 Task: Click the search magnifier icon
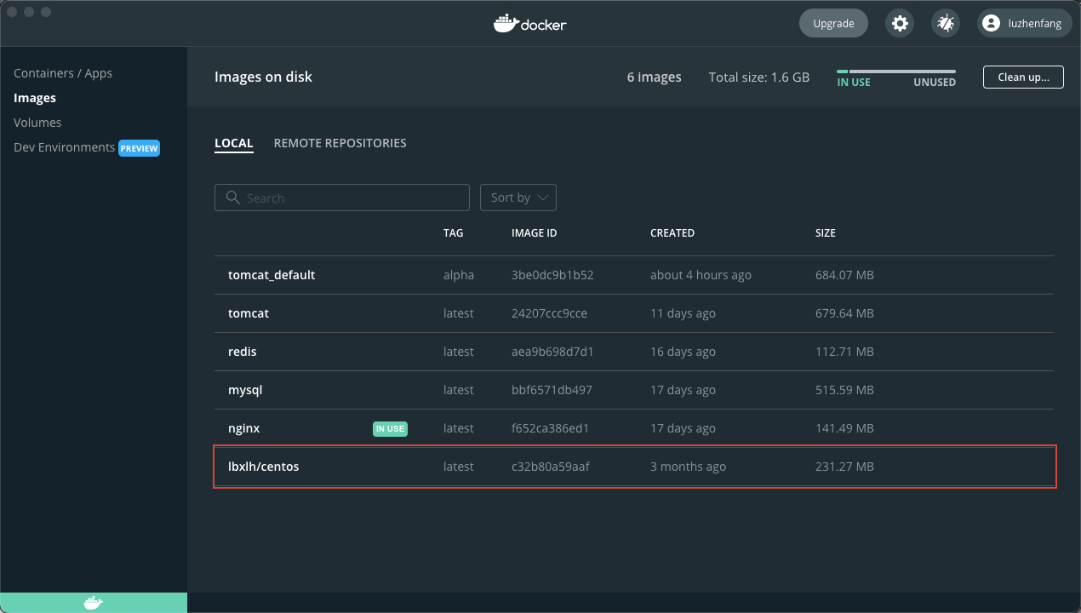pos(232,198)
